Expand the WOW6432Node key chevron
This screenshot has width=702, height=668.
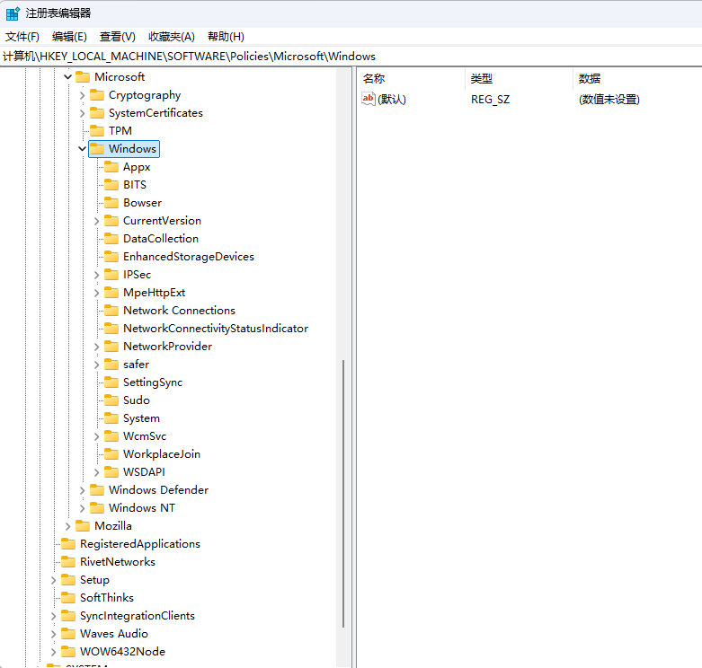tap(53, 652)
